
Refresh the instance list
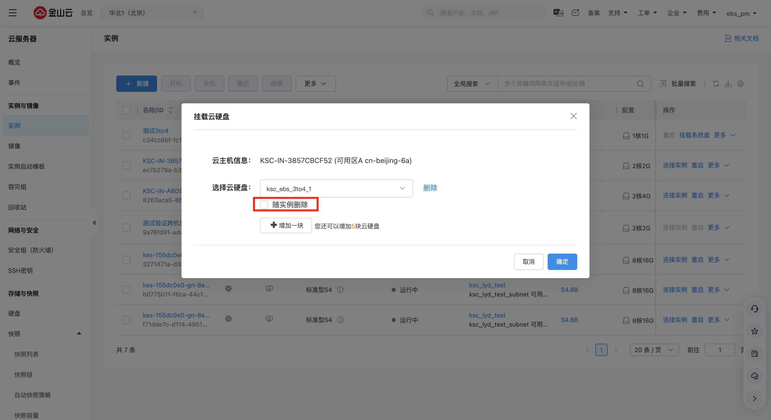coord(716,84)
